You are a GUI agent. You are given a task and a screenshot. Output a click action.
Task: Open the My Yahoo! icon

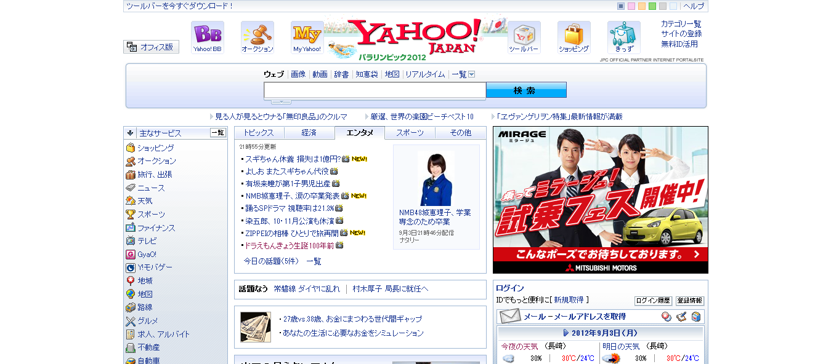307,37
